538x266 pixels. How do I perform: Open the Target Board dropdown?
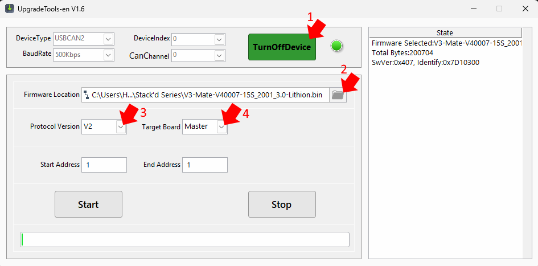[221, 126]
